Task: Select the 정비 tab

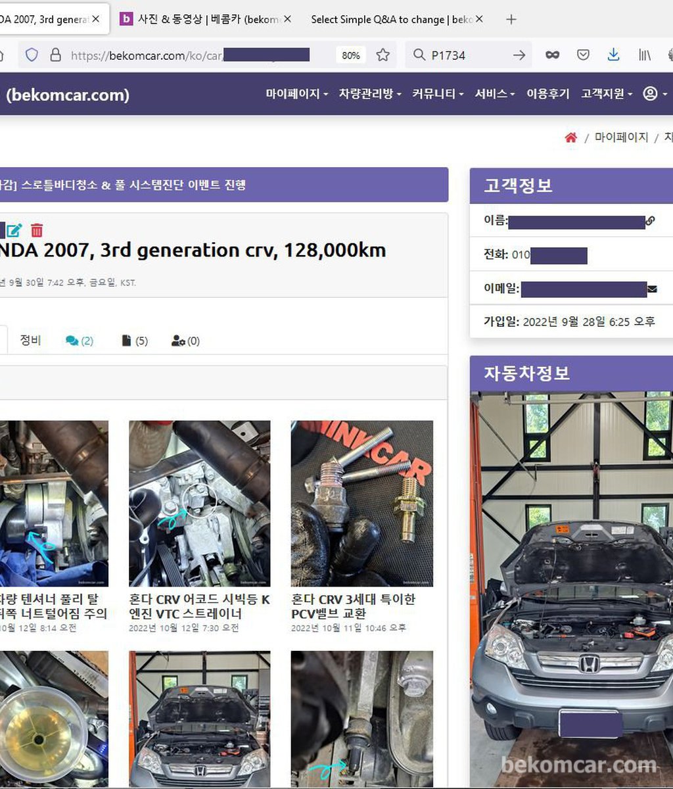Action: [x=30, y=340]
